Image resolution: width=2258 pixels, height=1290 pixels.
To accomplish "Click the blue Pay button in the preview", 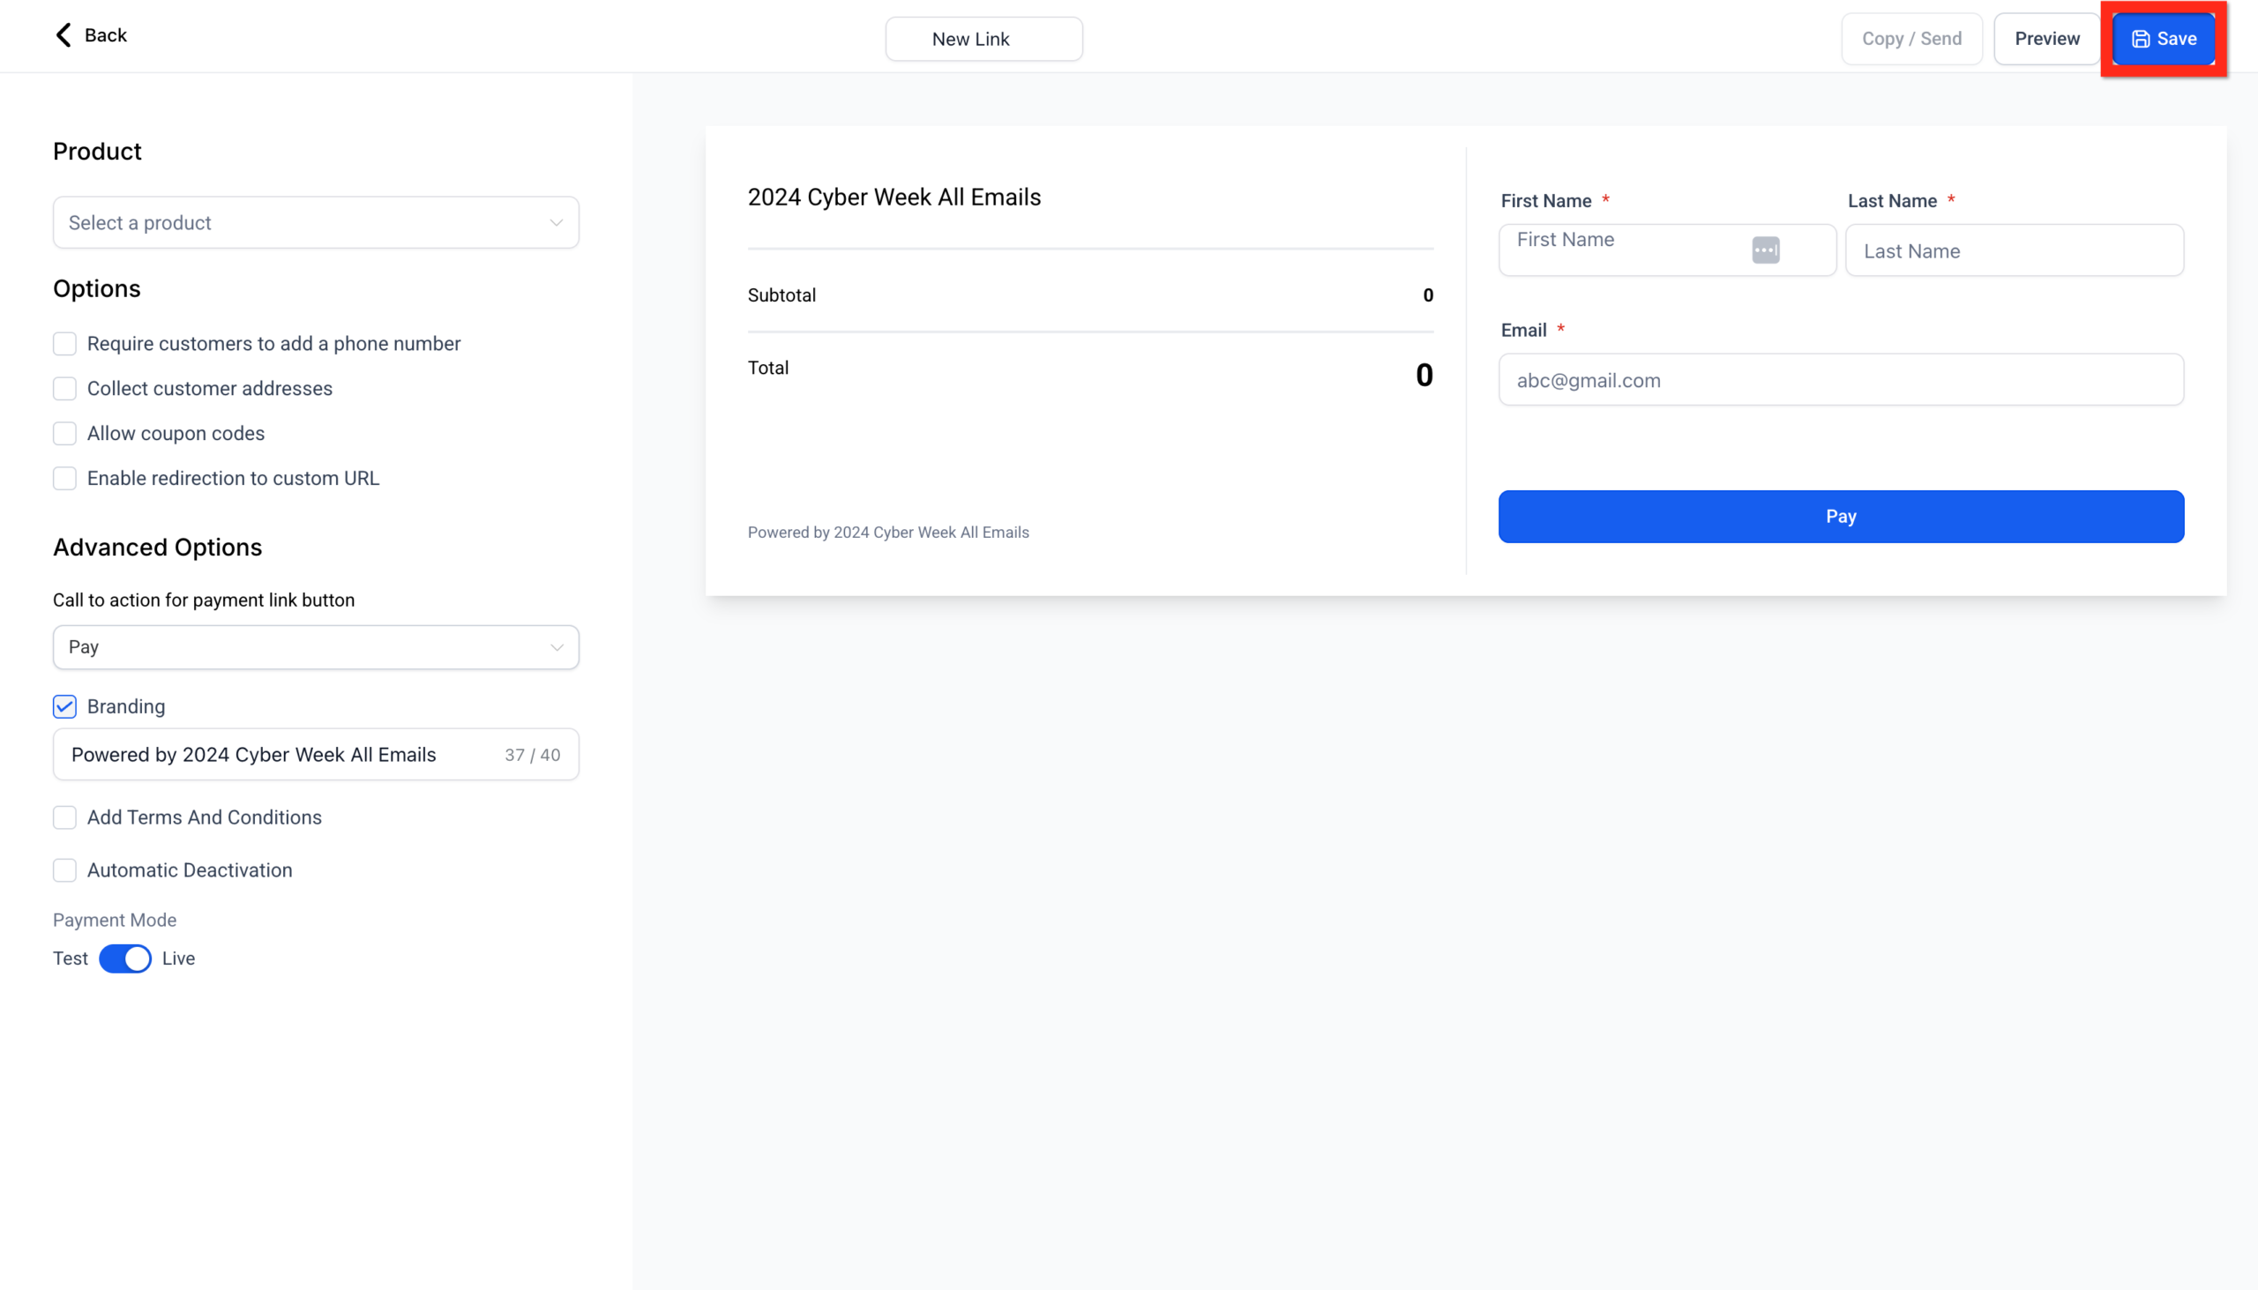I will tap(1841, 516).
